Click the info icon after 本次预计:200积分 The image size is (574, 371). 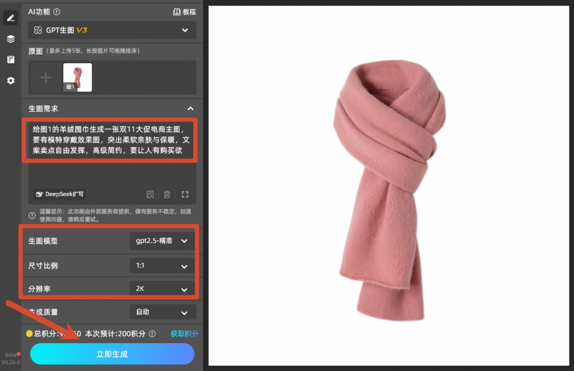tap(152, 334)
